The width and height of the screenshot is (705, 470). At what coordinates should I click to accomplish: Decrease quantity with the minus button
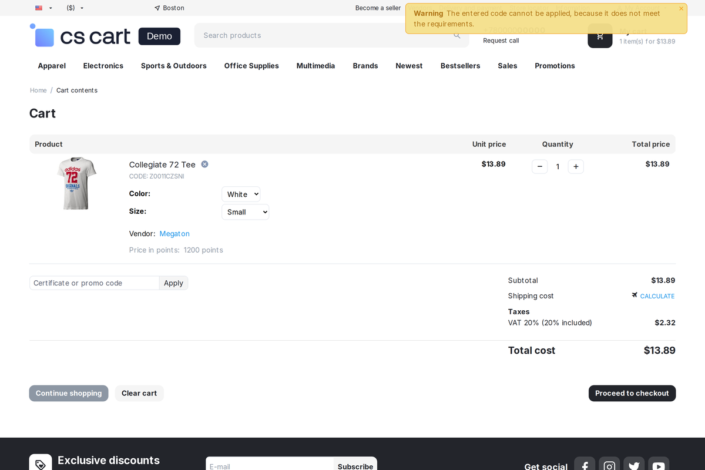coord(540,167)
